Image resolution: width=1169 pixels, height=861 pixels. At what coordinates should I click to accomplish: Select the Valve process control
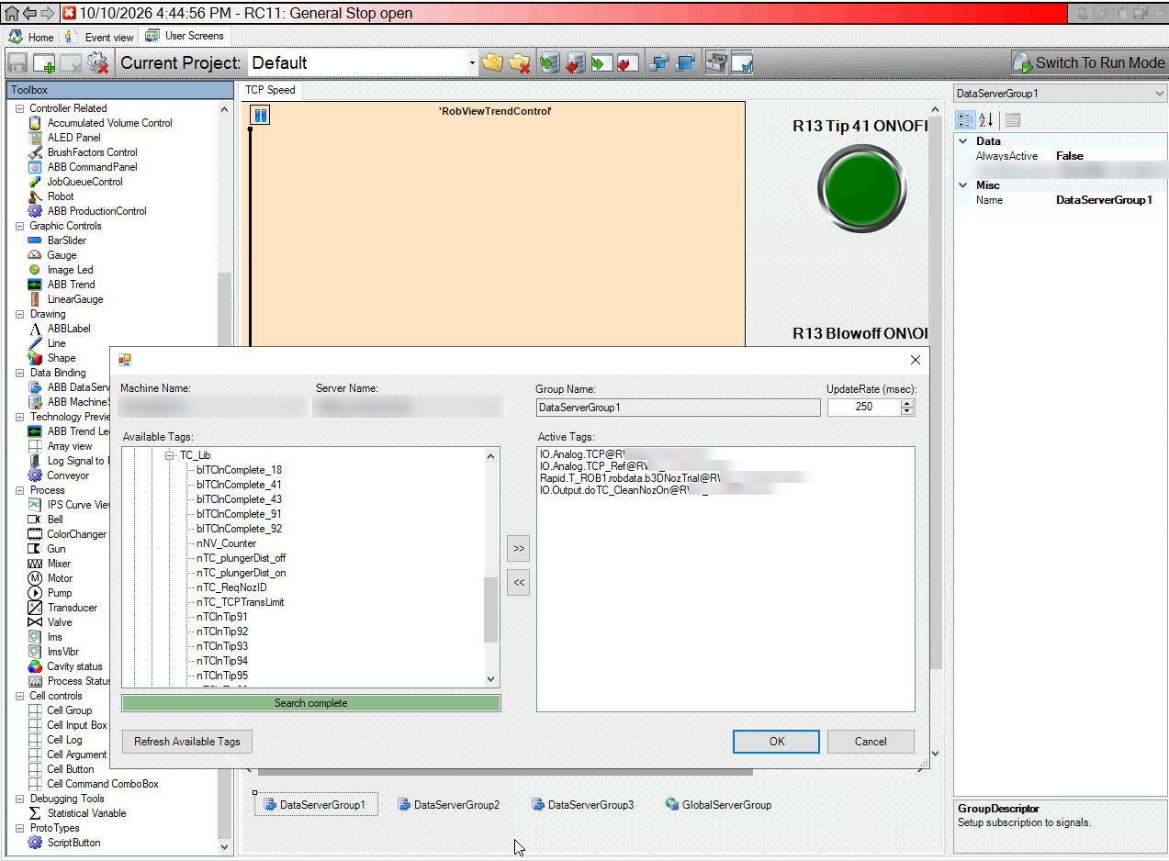coord(59,622)
